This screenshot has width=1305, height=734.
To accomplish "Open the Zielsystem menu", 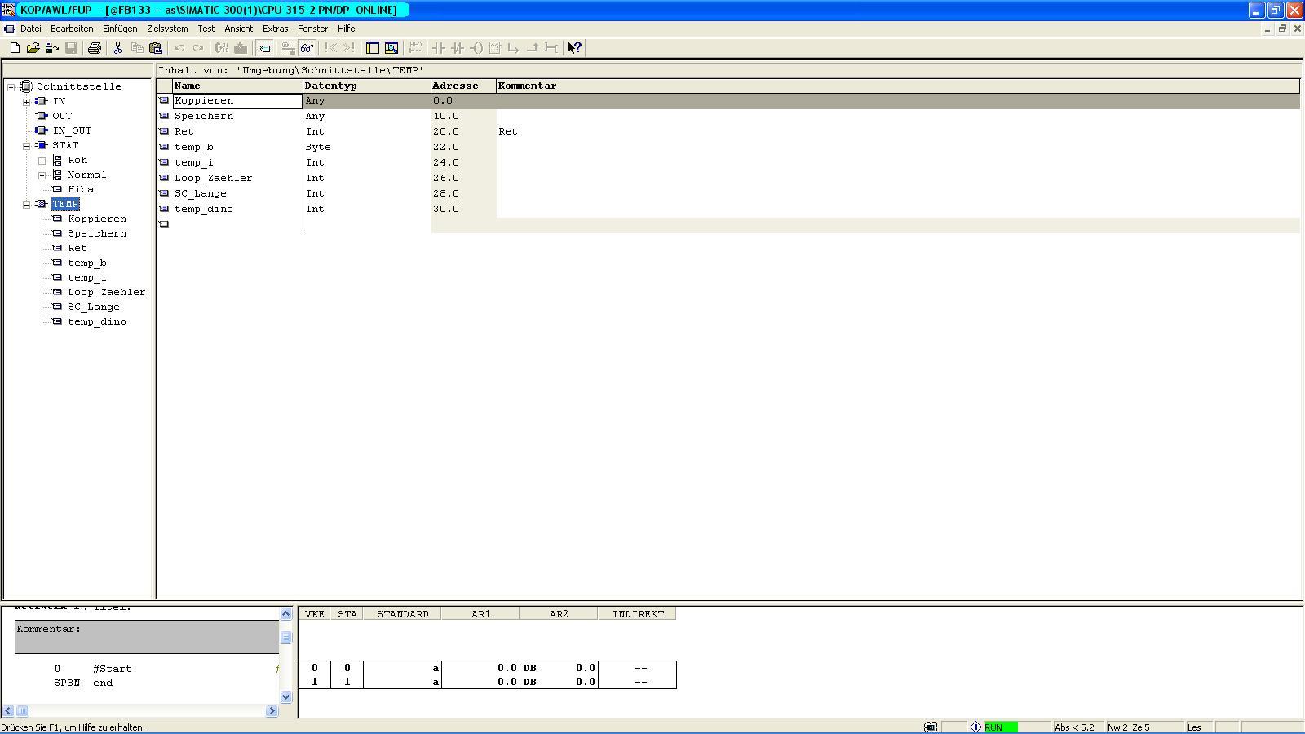I will coord(167,29).
